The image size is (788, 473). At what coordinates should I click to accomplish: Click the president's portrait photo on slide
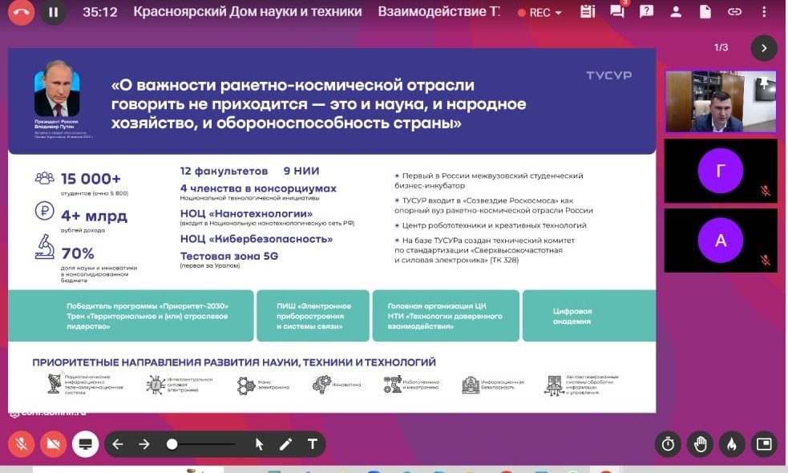(x=57, y=89)
